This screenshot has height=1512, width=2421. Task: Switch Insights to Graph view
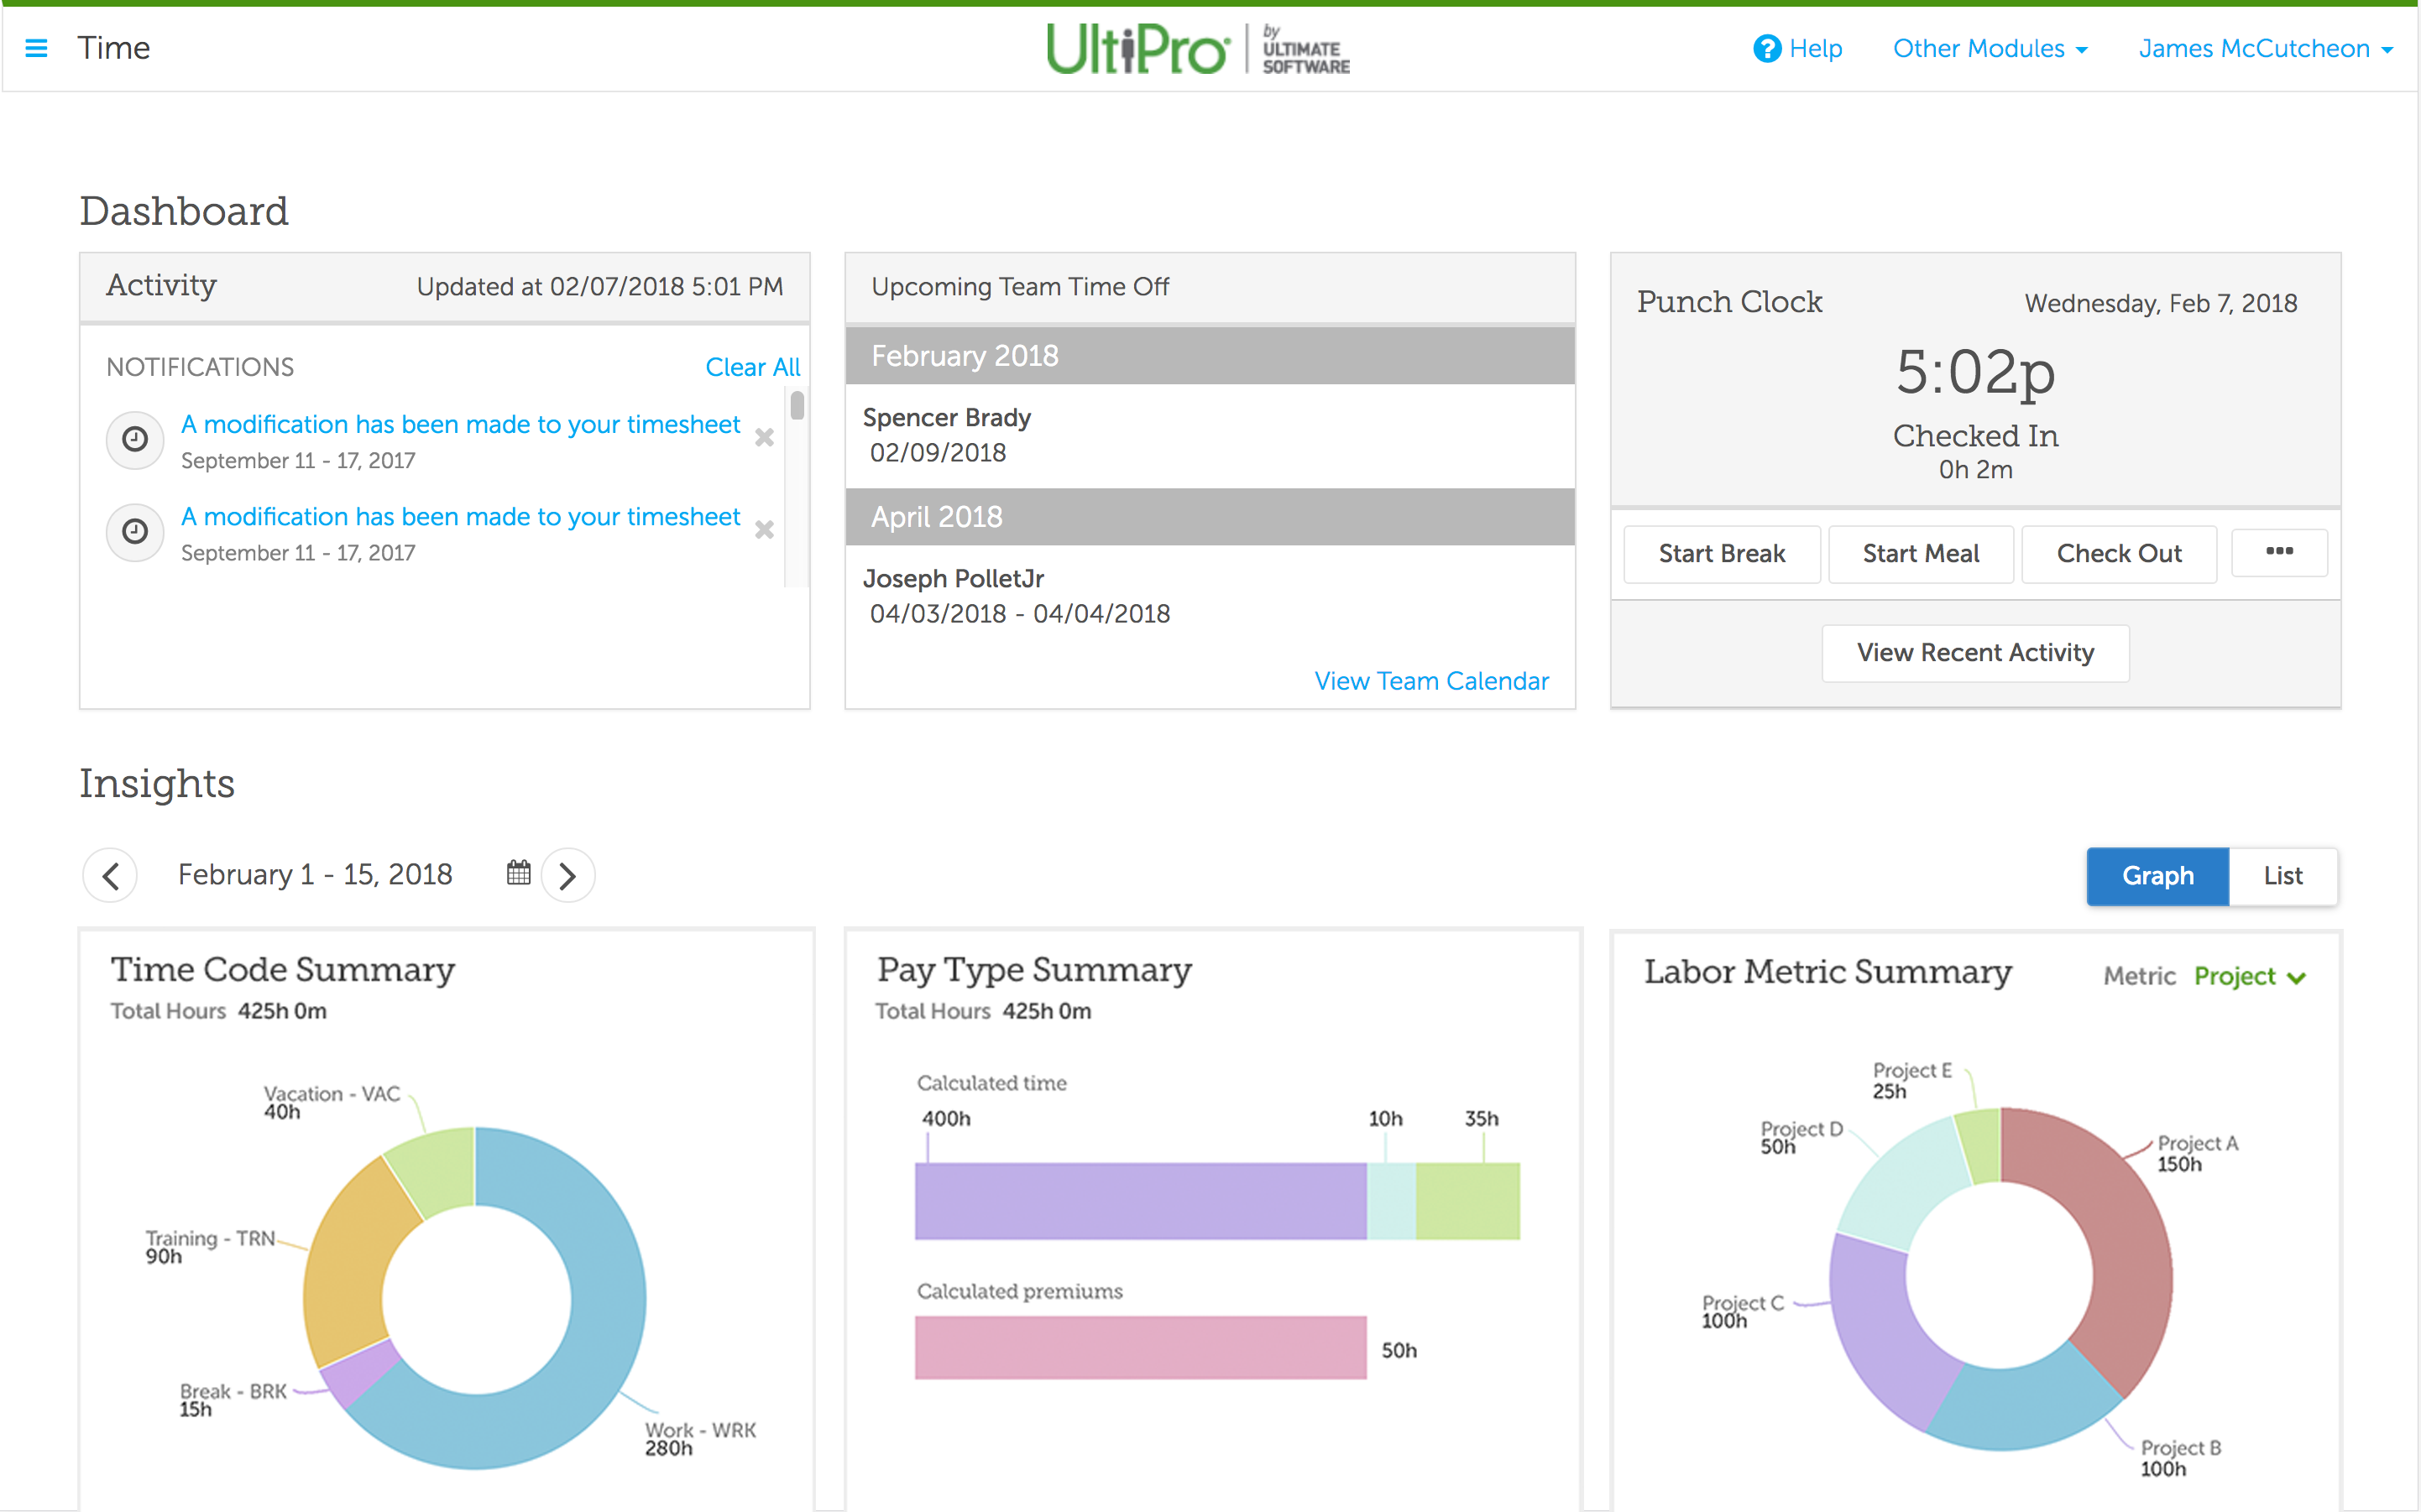click(2157, 876)
